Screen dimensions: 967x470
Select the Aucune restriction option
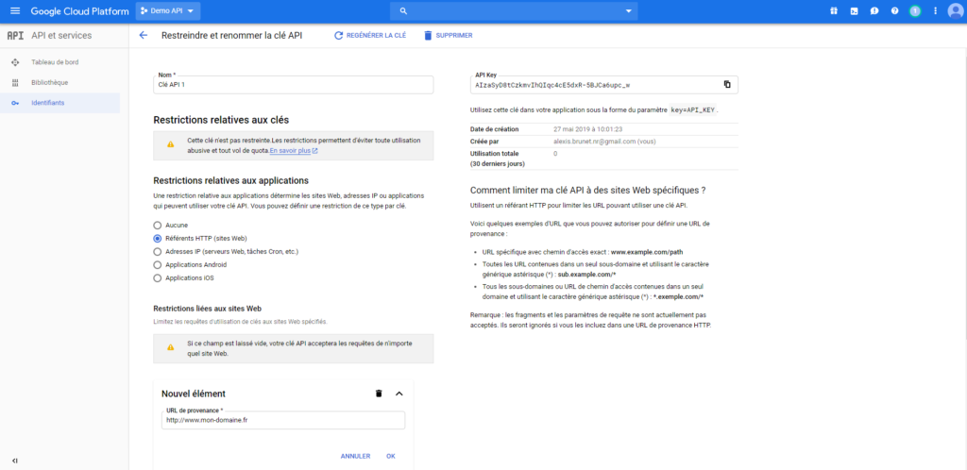tap(158, 226)
